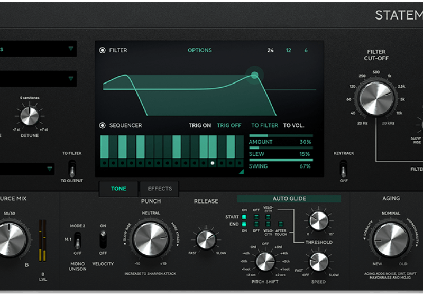Viewport: 423px width, 296px height.
Task: Click the Pitch Shift knob
Action: point(265,261)
